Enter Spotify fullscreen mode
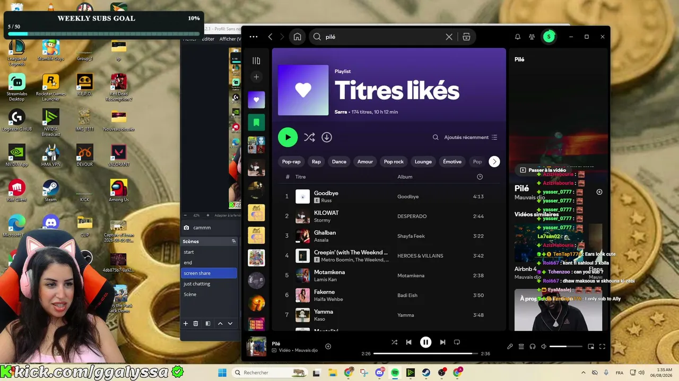Screen dimensions: 679x381 click(602, 347)
